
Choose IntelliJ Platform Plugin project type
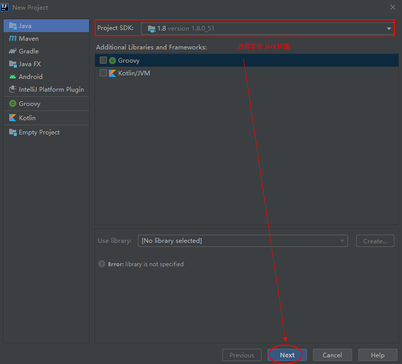click(x=46, y=89)
